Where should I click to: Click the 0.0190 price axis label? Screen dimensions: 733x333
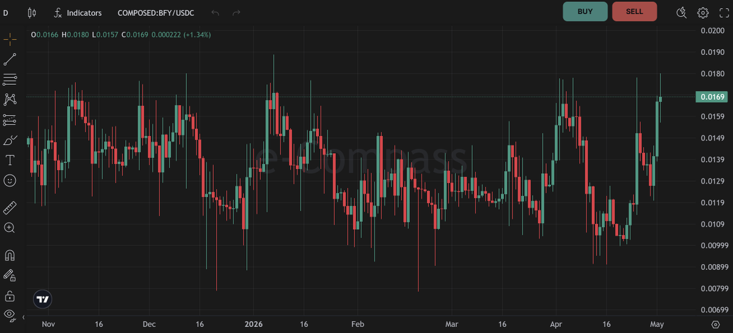pos(712,52)
